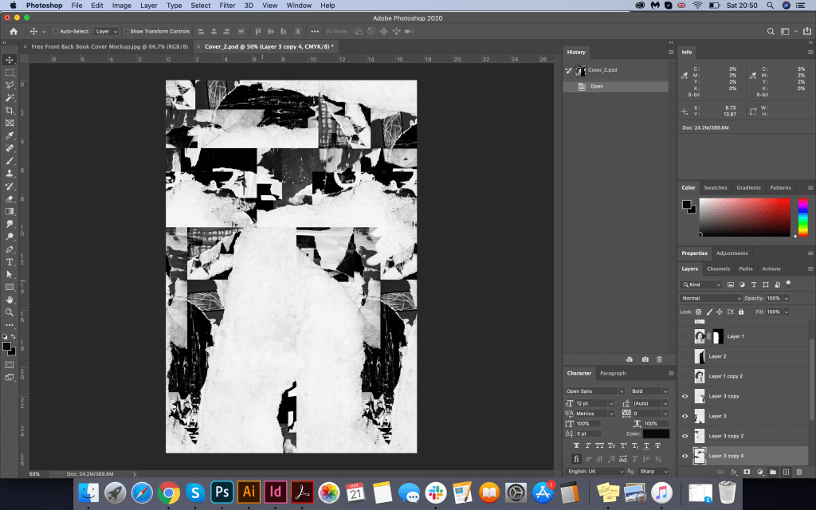This screenshot has height=510, width=816.
Task: Switch to the Paragraph tab
Action: pyautogui.click(x=612, y=373)
